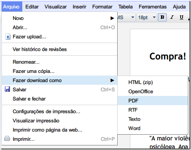The width and height of the screenshot is (191, 150).
Task: Expand the Novo submenu arrow
Action: (112, 18)
